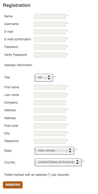Select the E-mail input field
Image resolution: width=98 pixels, height=194 pixels.
(50, 32)
